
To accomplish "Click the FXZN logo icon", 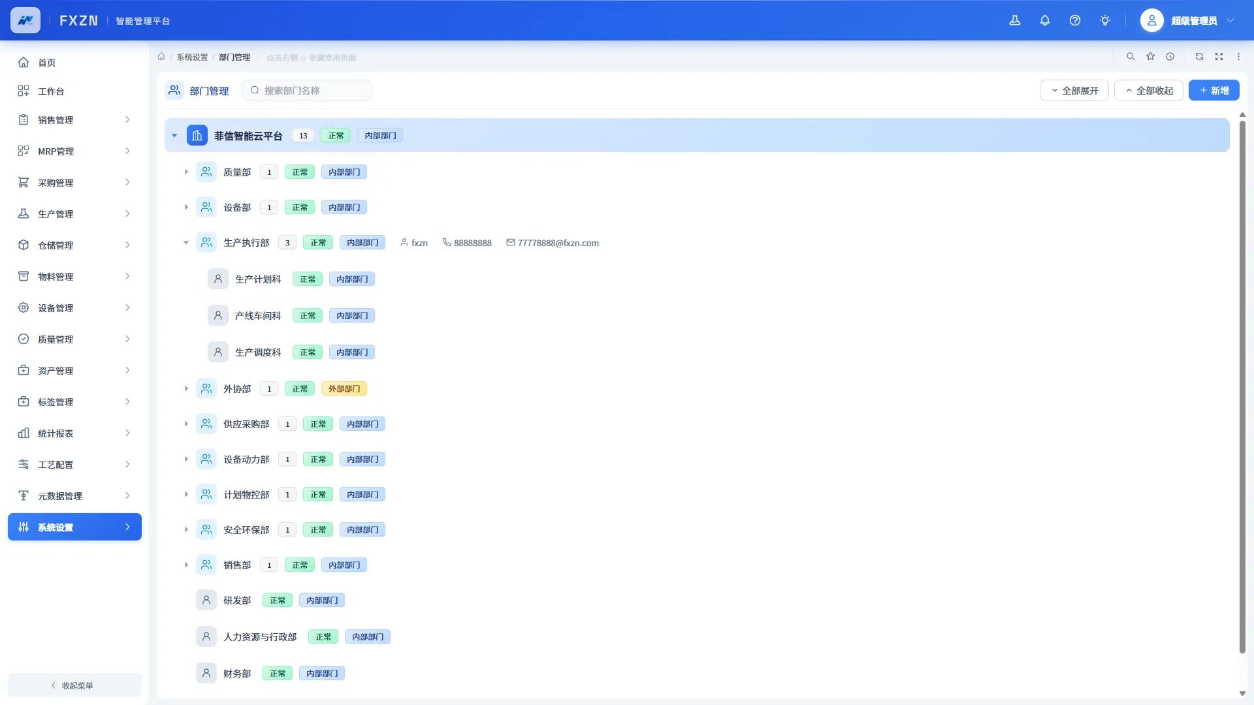I will (25, 20).
